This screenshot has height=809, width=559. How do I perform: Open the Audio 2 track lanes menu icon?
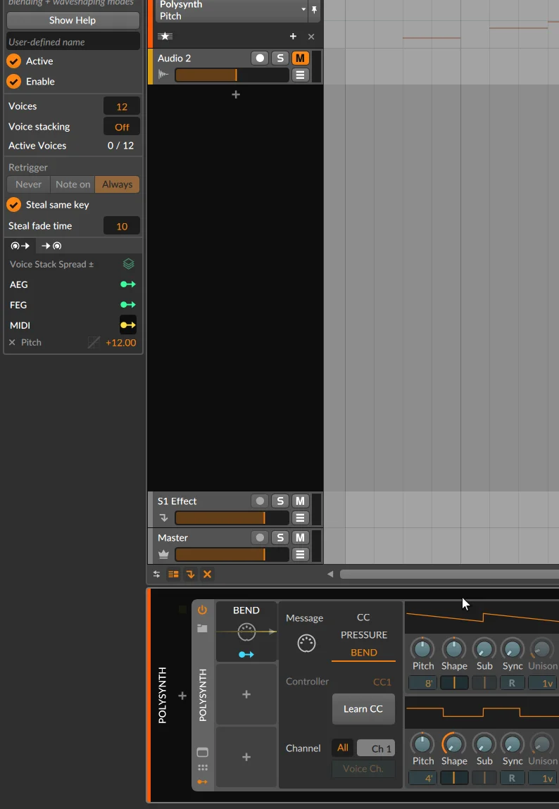click(x=300, y=75)
